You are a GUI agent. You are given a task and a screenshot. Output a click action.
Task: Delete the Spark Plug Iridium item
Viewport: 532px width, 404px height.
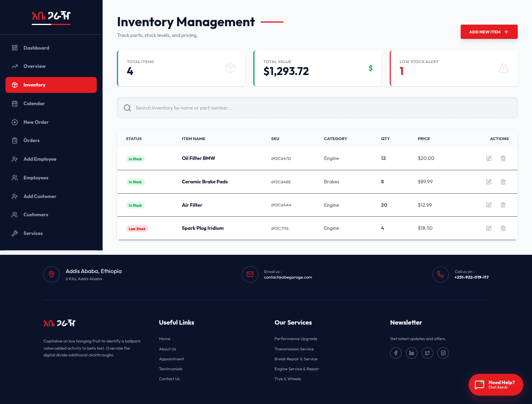(x=503, y=228)
